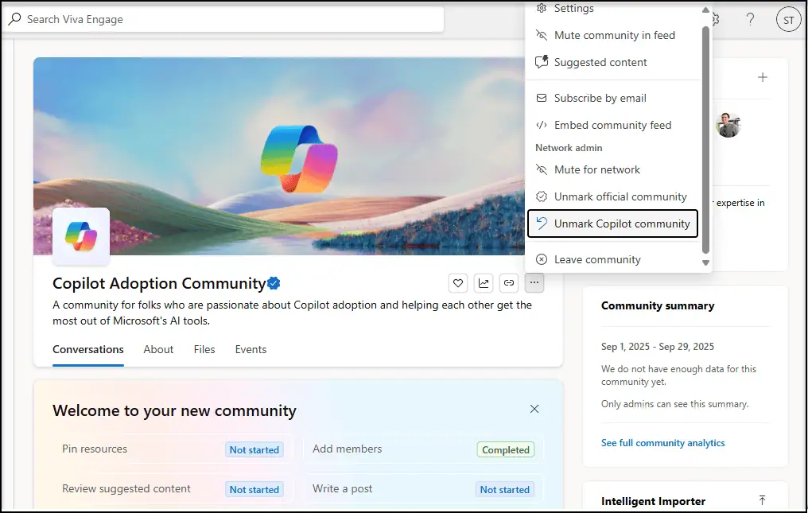Open the More options ellipsis menu
The image size is (808, 513).
click(x=534, y=282)
